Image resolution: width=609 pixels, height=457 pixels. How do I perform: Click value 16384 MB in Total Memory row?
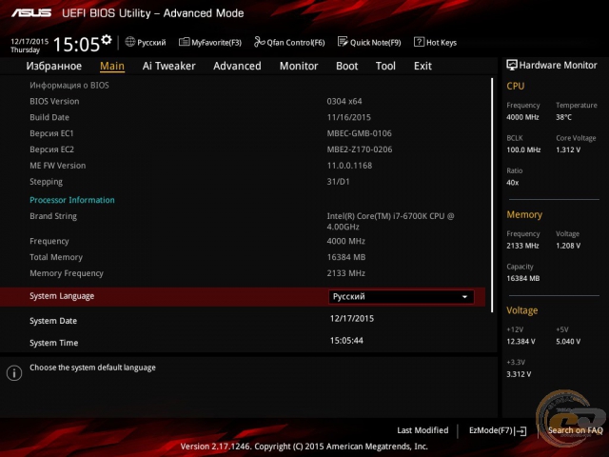[x=346, y=257]
